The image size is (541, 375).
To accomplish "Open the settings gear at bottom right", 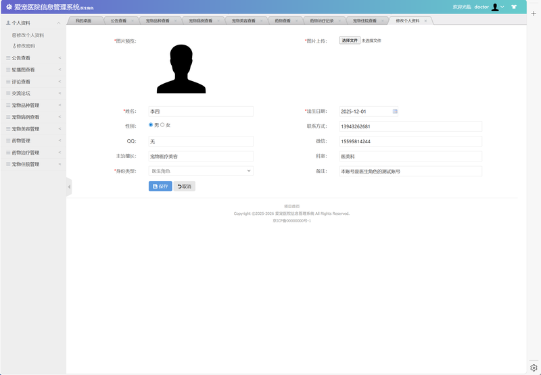I will 534,368.
